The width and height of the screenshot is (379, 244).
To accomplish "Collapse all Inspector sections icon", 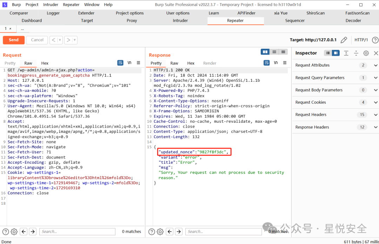I will [x=356, y=53].
